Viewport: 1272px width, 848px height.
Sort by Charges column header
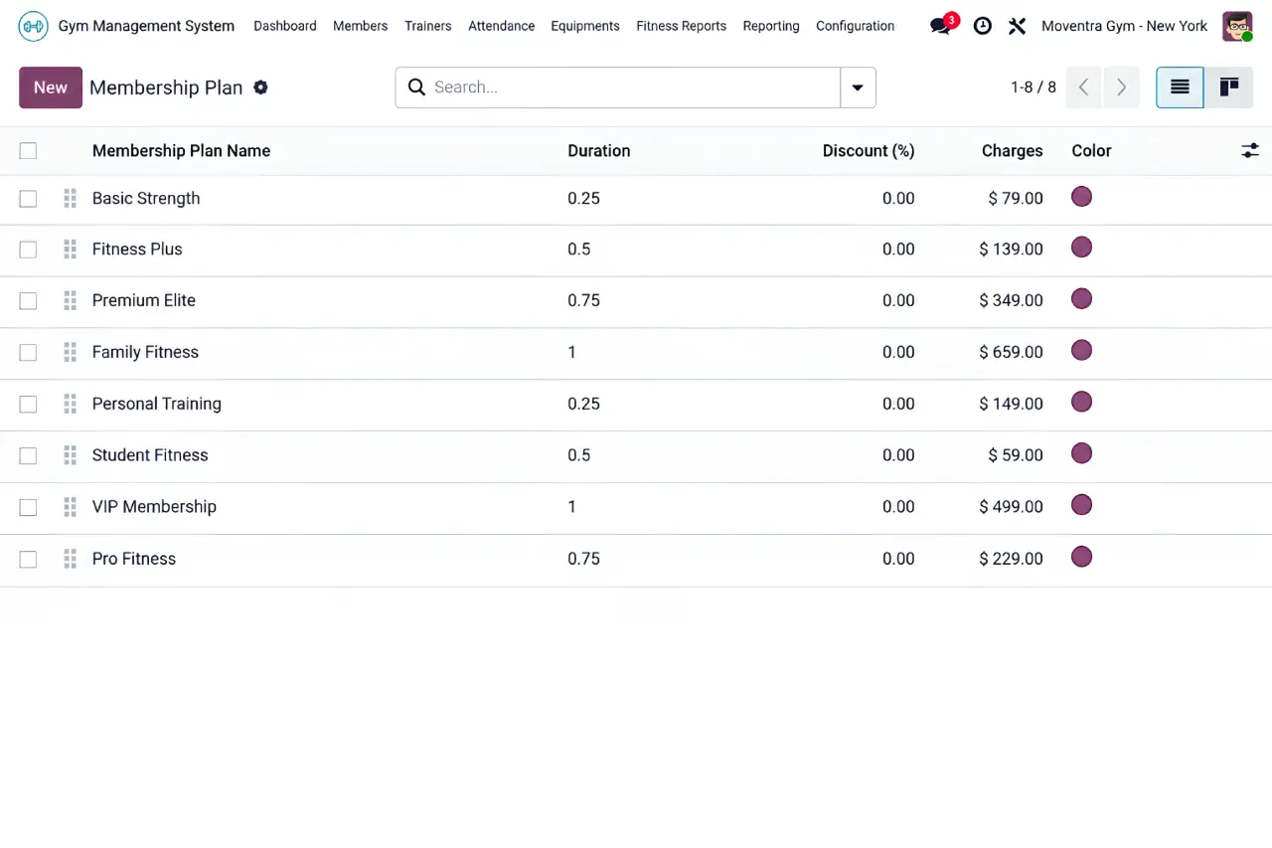click(1013, 151)
